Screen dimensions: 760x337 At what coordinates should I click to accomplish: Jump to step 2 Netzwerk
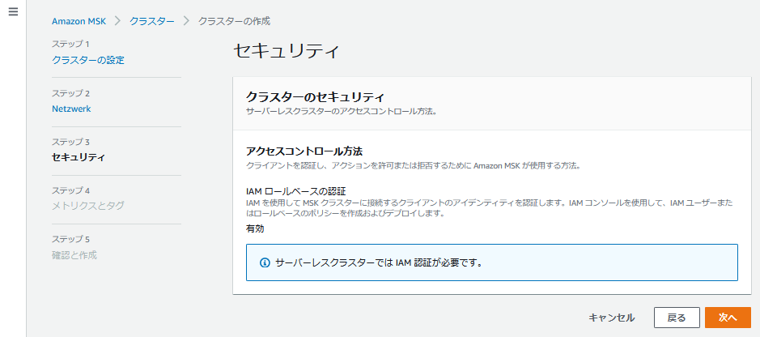point(71,109)
